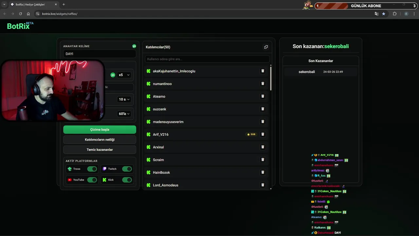This screenshot has height=236, width=419.
Task: Click last winner name sekerobali in header
Action: tap(336, 46)
